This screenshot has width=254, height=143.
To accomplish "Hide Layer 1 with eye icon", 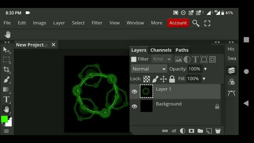I will (134, 92).
